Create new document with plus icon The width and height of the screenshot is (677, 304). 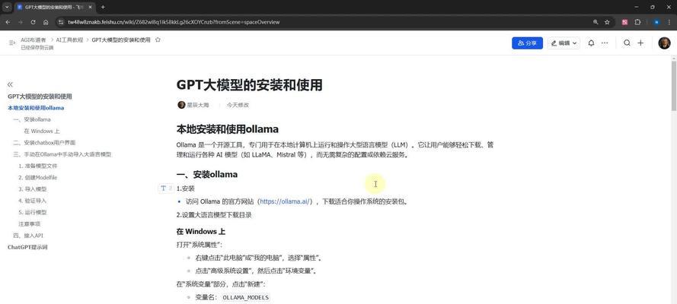[640, 43]
